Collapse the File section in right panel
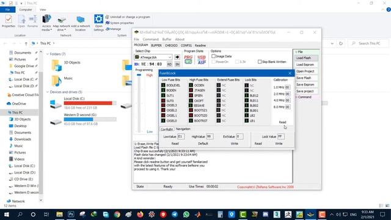This screenshot has width=391, height=220. [x=296, y=52]
